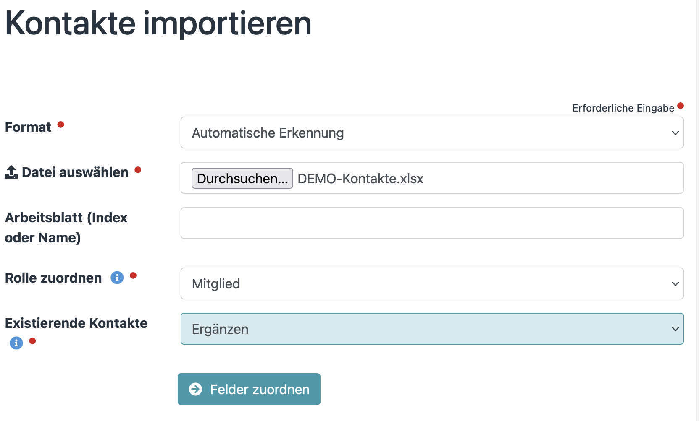Click the Format field label

tap(28, 127)
